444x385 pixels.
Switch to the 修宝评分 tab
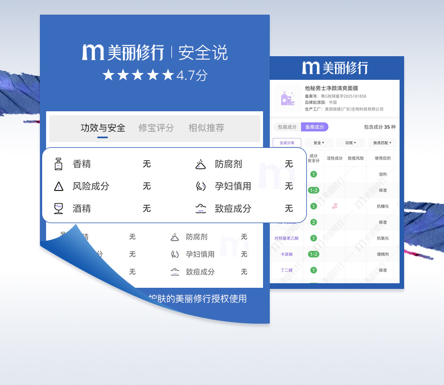click(156, 128)
